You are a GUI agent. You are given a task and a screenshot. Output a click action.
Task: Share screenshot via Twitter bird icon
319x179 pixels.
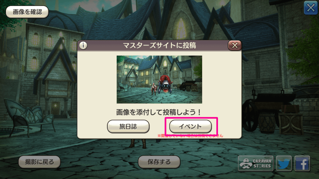coord(284,163)
